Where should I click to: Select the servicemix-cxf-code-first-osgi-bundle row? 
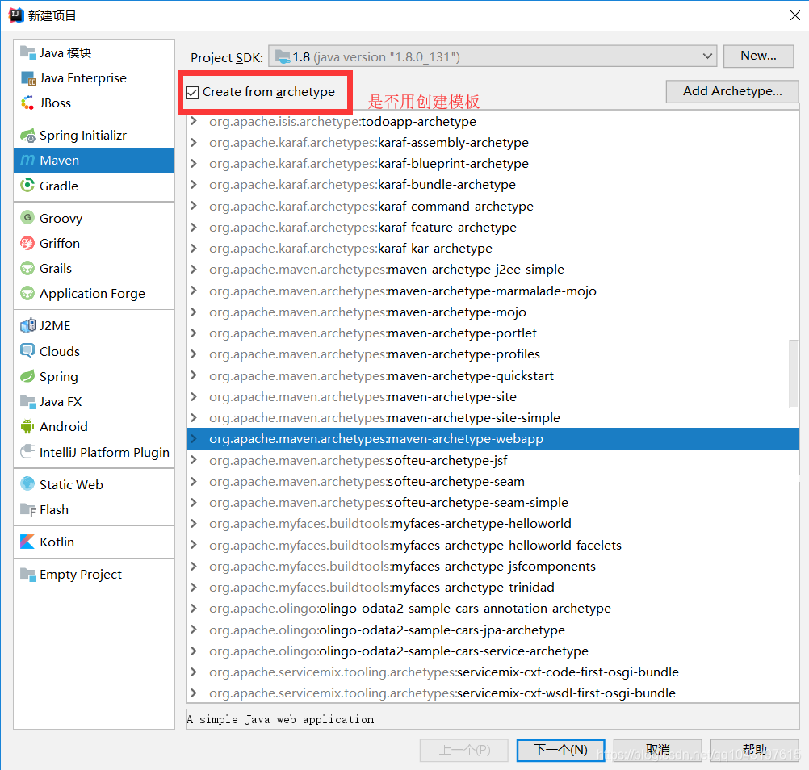pyautogui.click(x=493, y=672)
